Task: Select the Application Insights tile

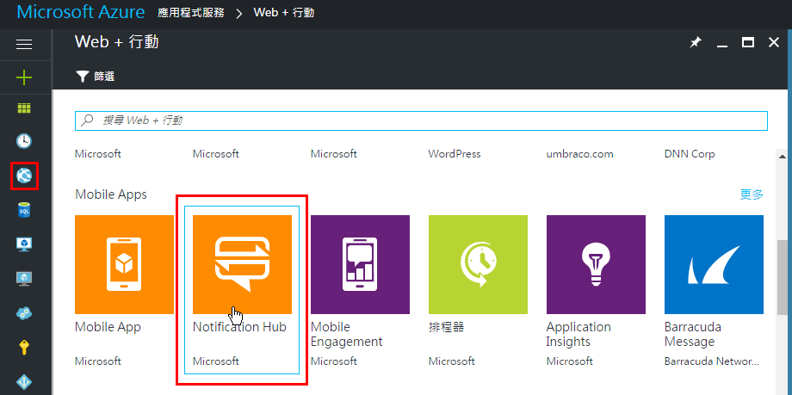Action: pyautogui.click(x=596, y=291)
